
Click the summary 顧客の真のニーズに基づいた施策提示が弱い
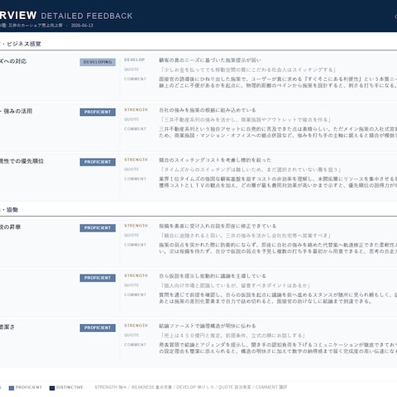coord(210,60)
